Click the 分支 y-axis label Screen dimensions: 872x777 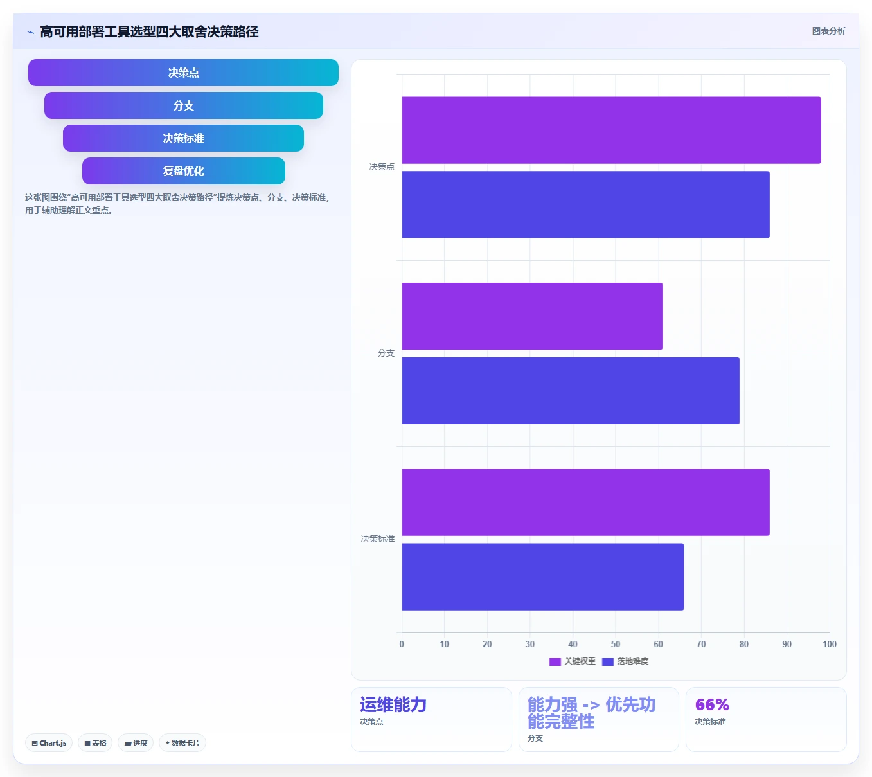(x=386, y=353)
